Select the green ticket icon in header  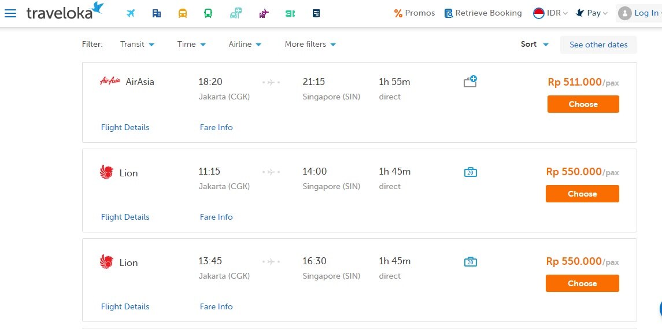point(290,13)
